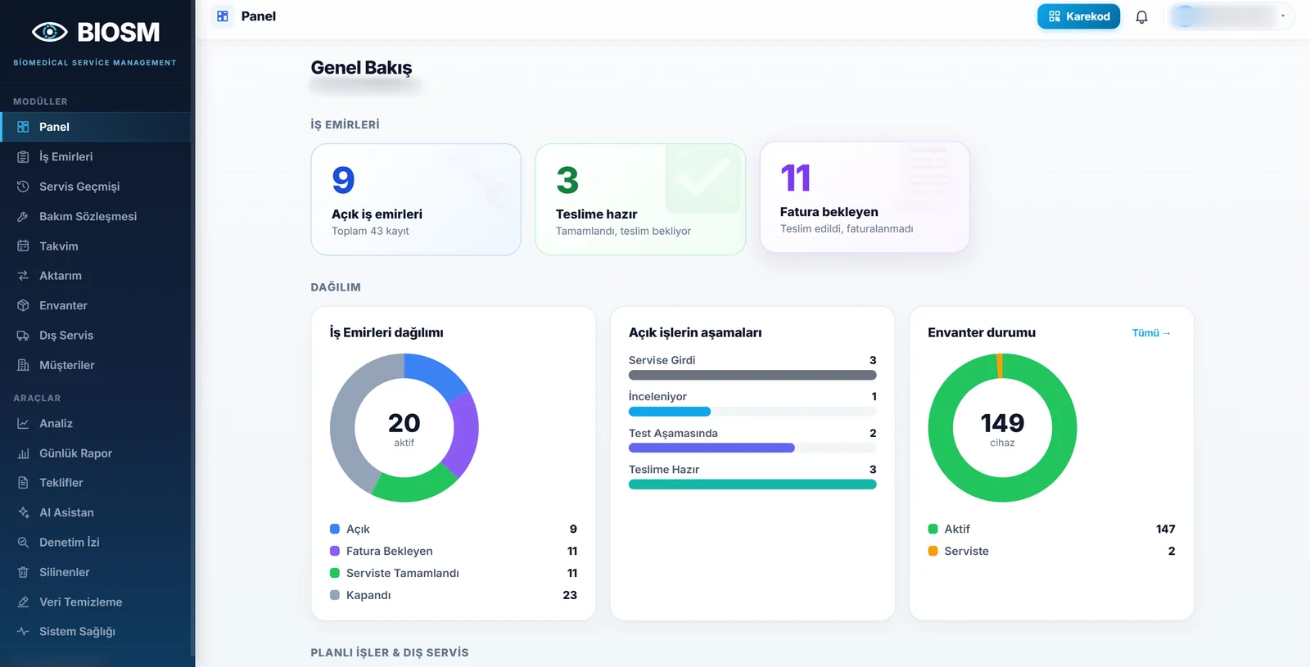
Task: Click the Test Aşamasında progress bar
Action: coord(752,448)
